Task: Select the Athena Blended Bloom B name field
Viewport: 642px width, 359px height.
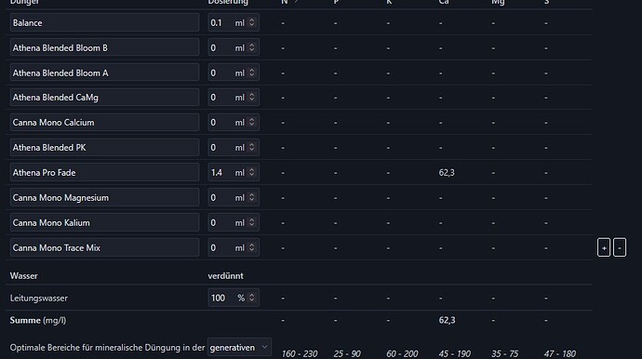Action: (x=104, y=47)
